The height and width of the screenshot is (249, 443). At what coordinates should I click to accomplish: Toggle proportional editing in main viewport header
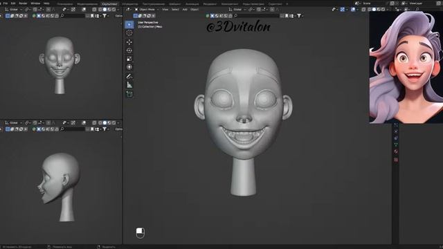[272, 9]
